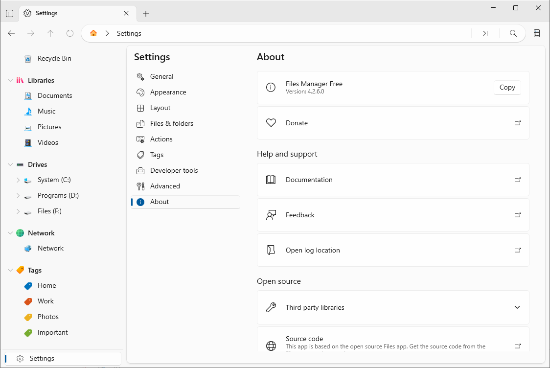Image resolution: width=550 pixels, height=368 pixels.
Task: Go forward with the right arrow
Action: coord(31,33)
